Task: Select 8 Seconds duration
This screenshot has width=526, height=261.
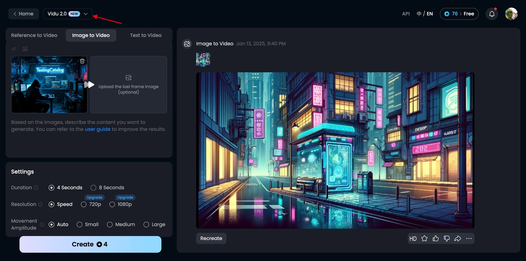Action: coord(107,188)
